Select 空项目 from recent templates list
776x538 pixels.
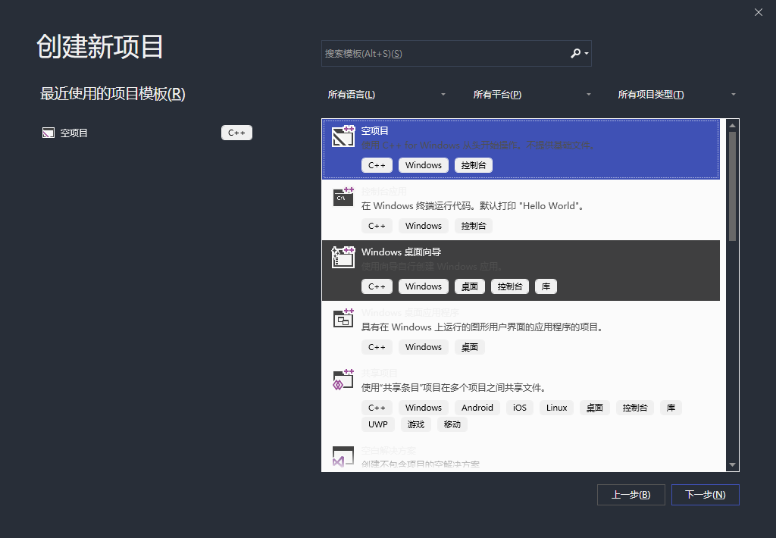coord(74,133)
